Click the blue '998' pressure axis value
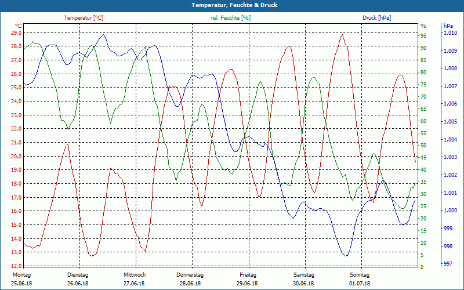 [448, 246]
